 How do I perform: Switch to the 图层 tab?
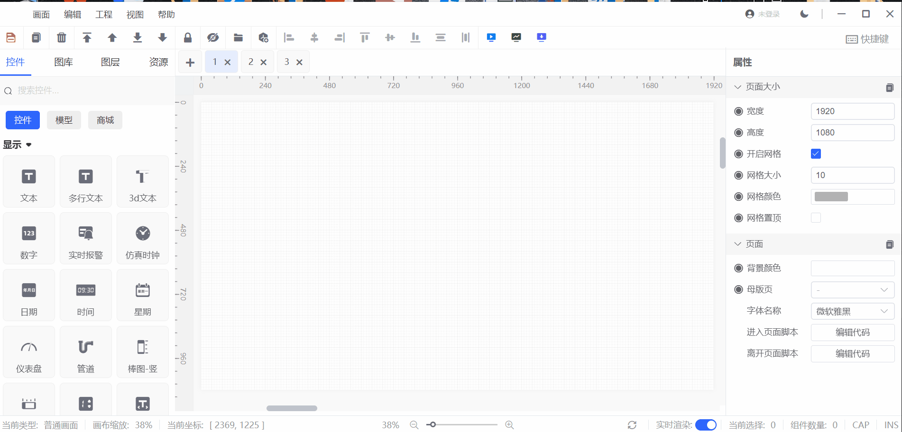tap(110, 62)
